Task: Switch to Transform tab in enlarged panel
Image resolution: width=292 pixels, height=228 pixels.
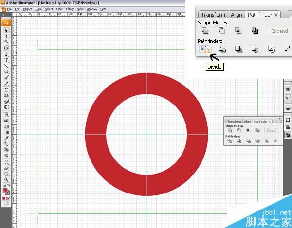Action: coord(213,15)
